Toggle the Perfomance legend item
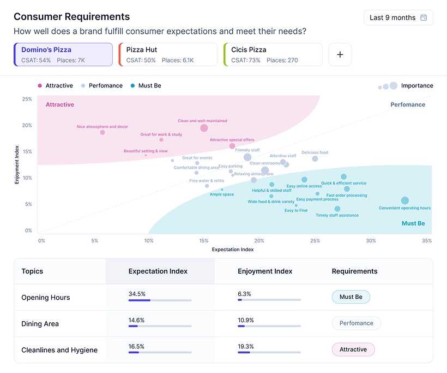This screenshot has width=447, height=373. click(x=101, y=86)
